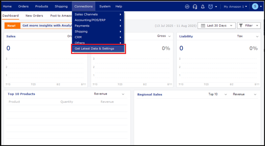Click the alarm clock icon
This screenshot has height=146, width=265.
click(210, 7)
